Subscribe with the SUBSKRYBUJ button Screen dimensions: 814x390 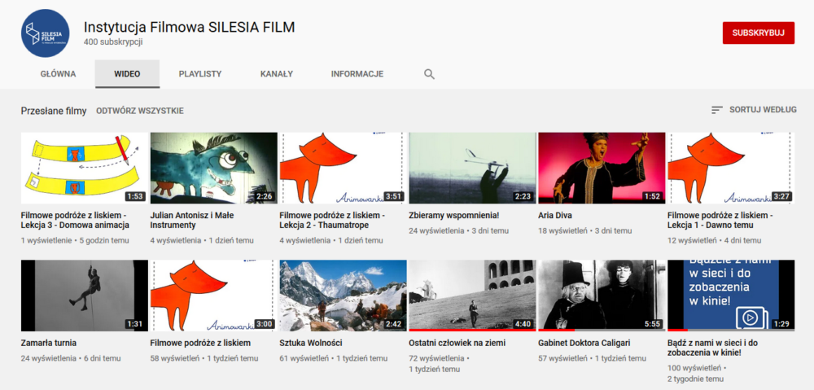coord(759,33)
